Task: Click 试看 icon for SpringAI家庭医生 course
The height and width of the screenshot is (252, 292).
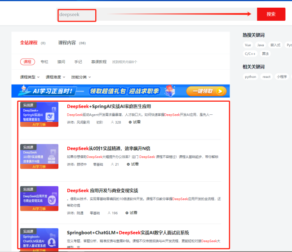Action: 130,122
